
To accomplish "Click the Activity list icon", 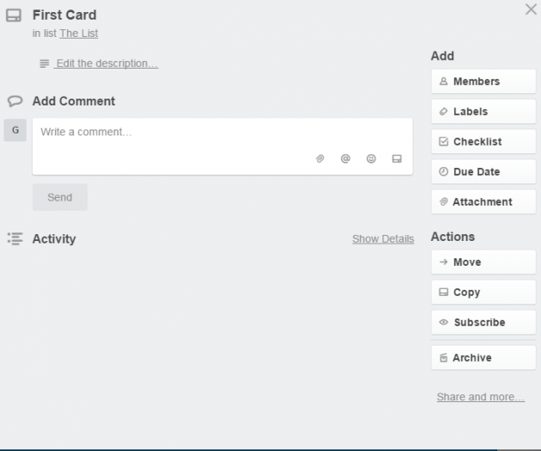I will click(x=14, y=239).
